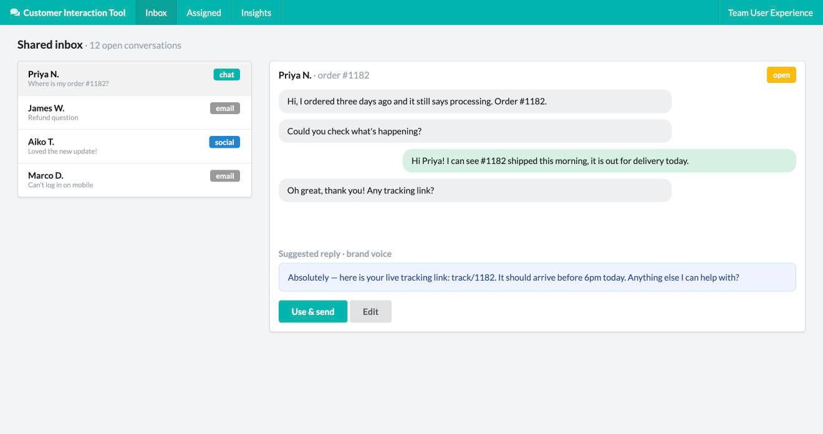This screenshot has height=434, width=823.
Task: Click "Suggested reply · brand voice" label
Action: coord(335,254)
